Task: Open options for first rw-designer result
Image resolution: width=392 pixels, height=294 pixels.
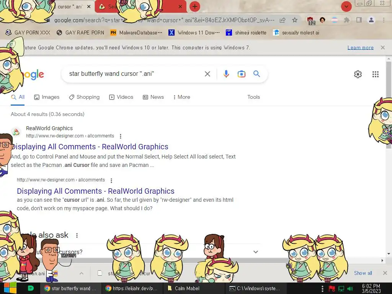Action: pyautogui.click(x=121, y=136)
